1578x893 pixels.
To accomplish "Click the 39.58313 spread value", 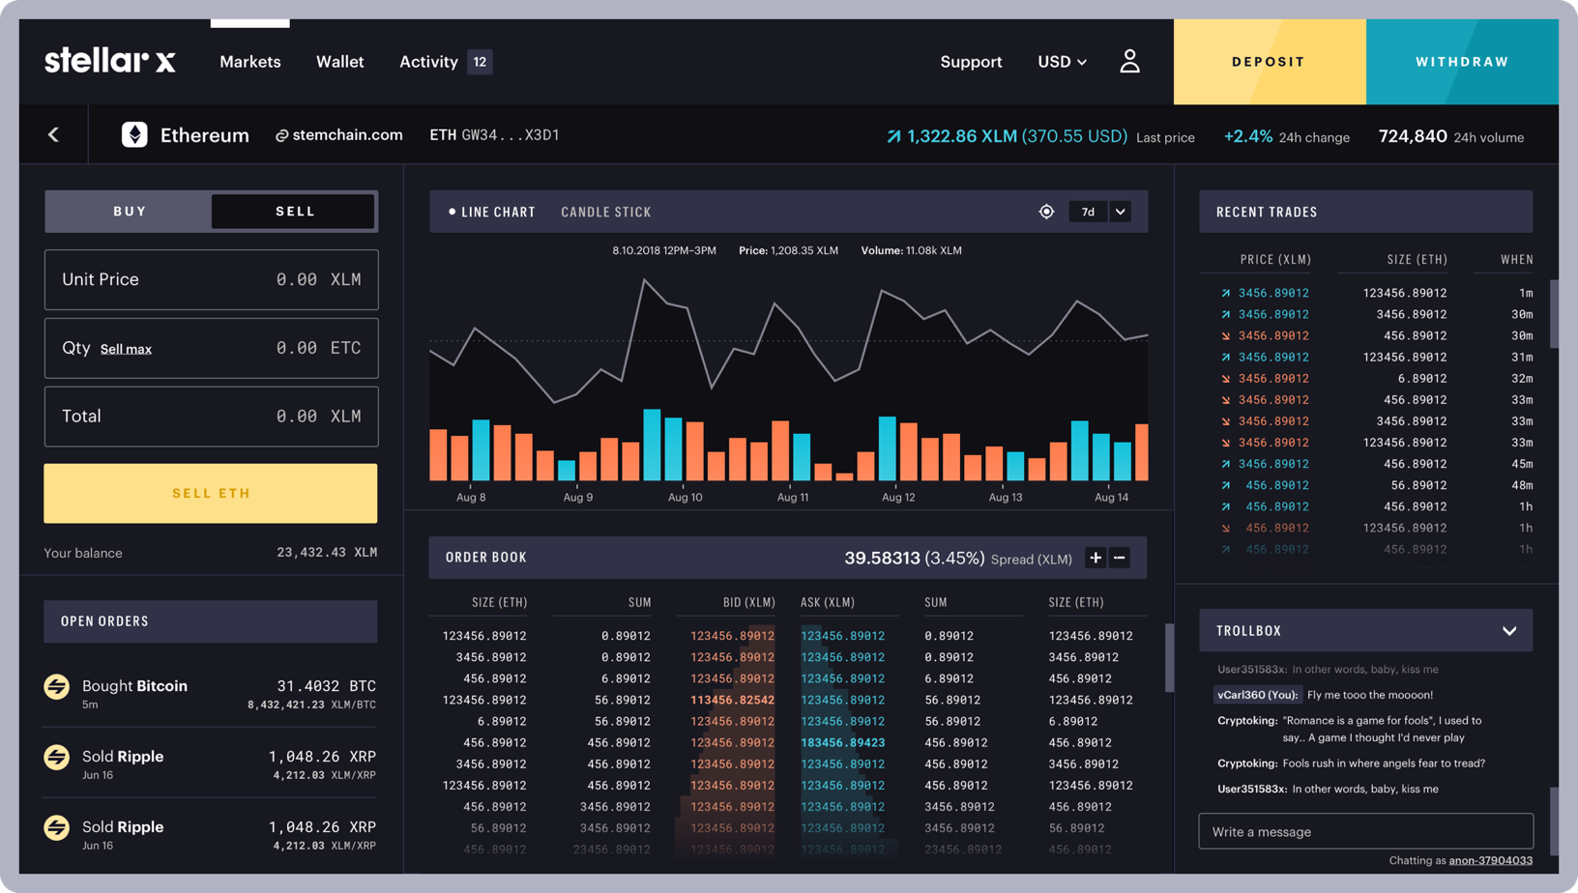I will click(x=882, y=558).
